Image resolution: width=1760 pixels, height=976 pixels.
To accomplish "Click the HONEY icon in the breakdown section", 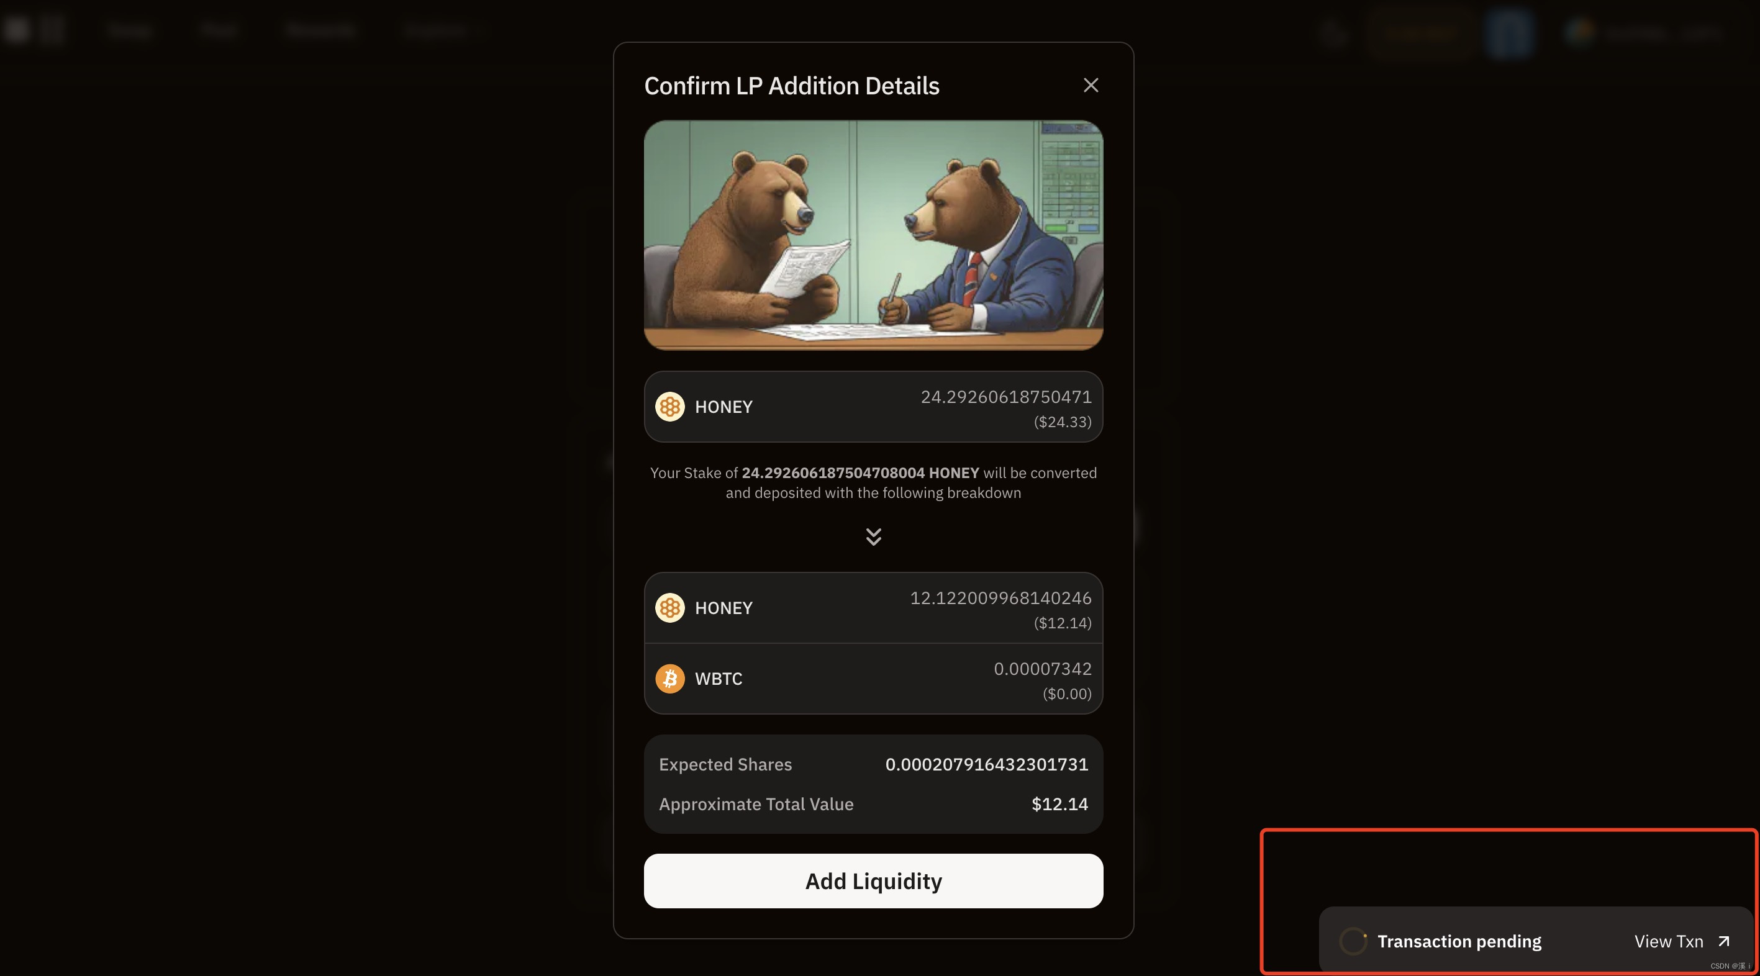I will [x=669, y=607].
